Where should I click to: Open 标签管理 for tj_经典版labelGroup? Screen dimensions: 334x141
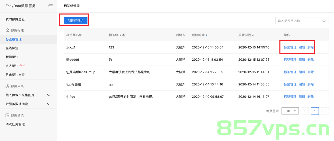(x=290, y=72)
